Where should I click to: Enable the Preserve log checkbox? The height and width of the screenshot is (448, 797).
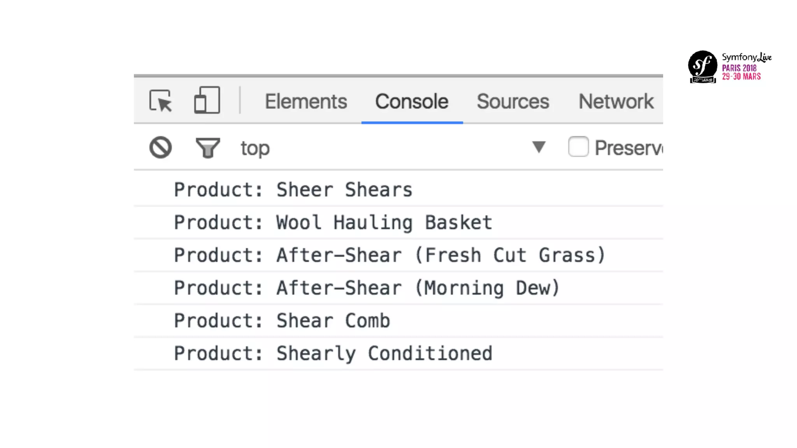578,147
